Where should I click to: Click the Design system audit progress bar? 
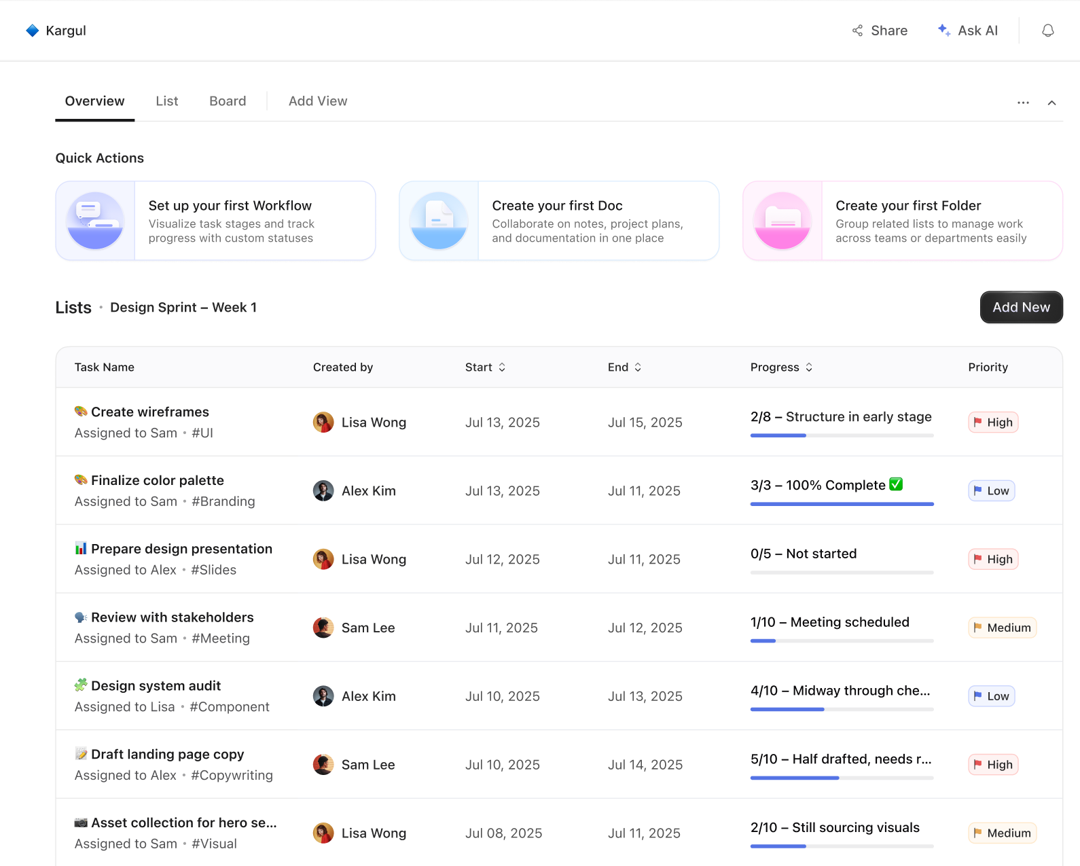pos(842,709)
